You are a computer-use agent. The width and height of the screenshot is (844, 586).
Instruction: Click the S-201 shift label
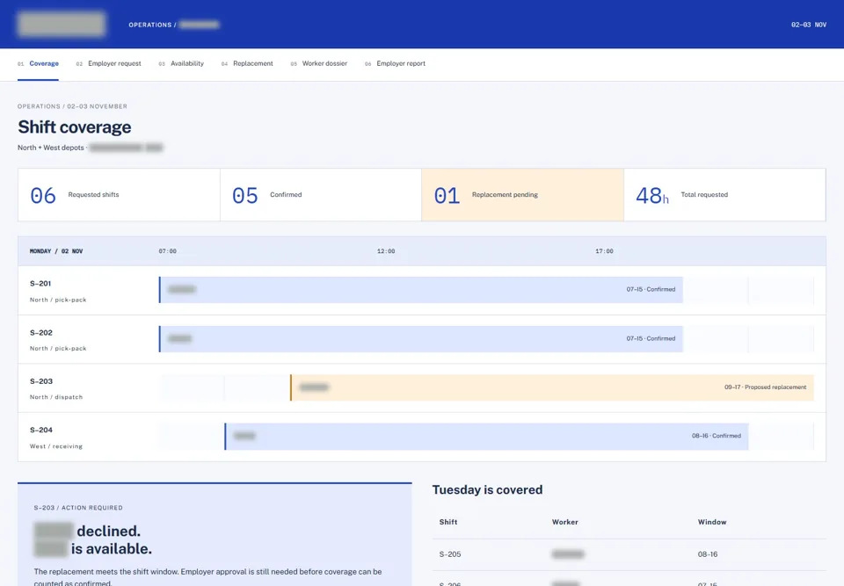(x=40, y=284)
